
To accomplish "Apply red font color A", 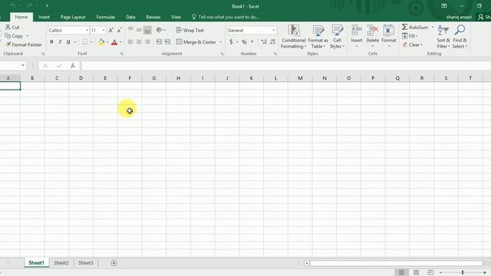I will point(114,42).
